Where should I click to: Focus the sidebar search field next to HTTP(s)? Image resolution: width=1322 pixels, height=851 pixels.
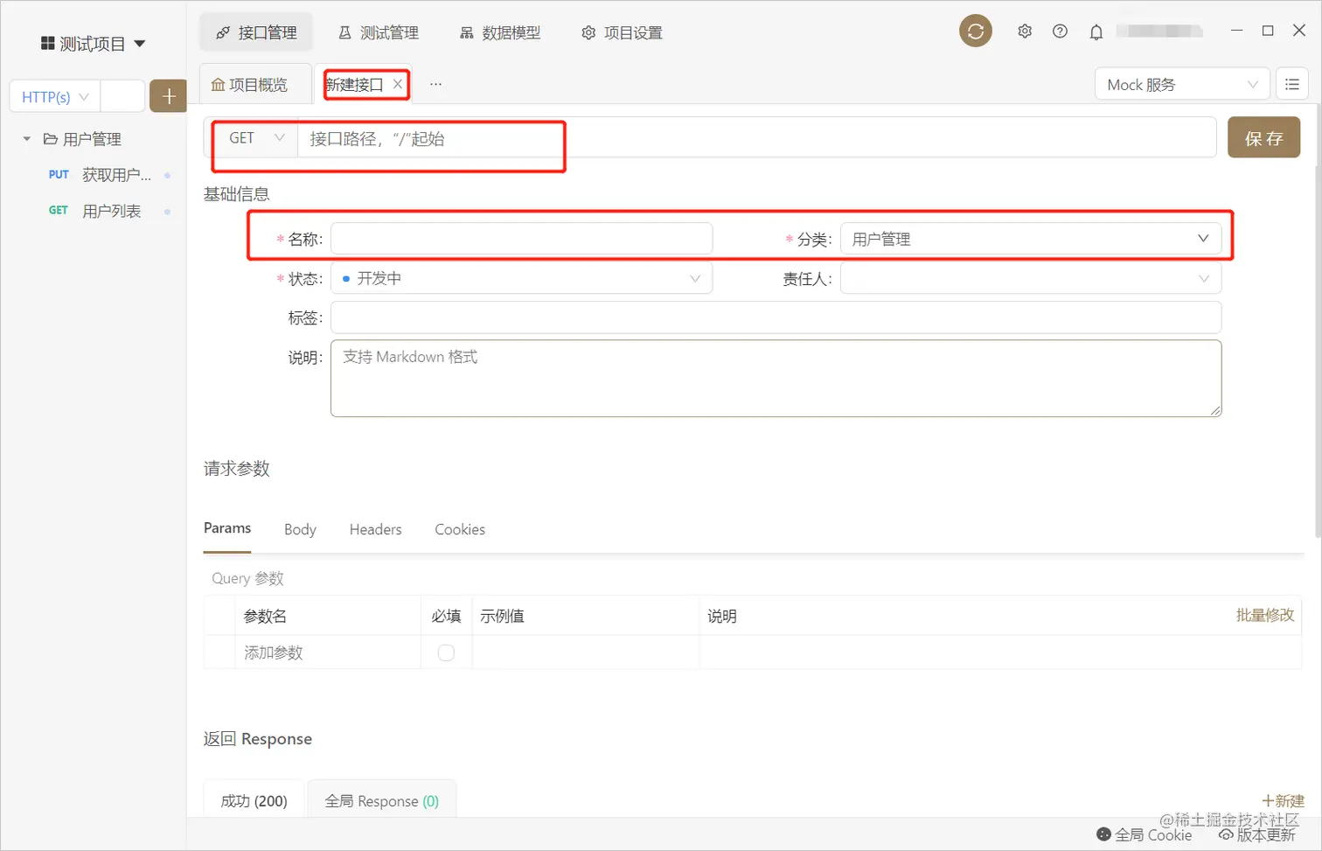tap(122, 96)
